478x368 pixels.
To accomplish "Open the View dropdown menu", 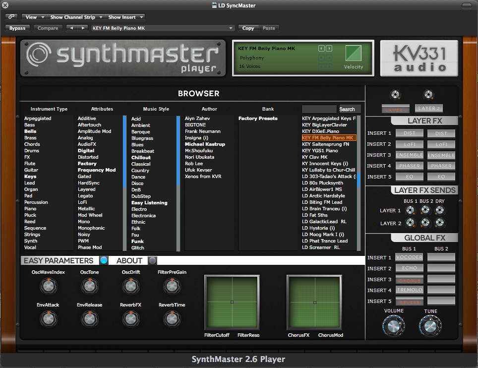I will [35, 17].
